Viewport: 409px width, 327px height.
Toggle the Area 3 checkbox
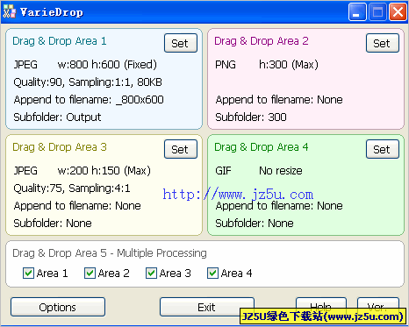151,274
